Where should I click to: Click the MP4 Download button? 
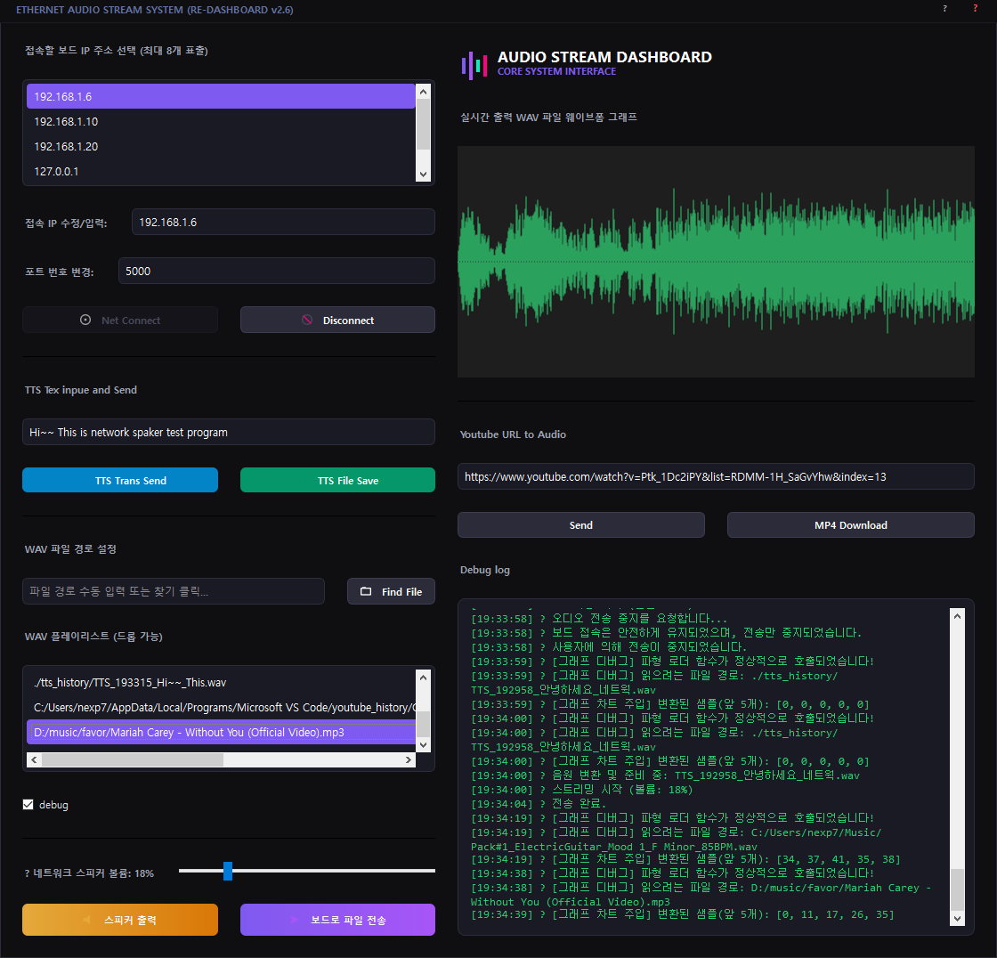[851, 524]
